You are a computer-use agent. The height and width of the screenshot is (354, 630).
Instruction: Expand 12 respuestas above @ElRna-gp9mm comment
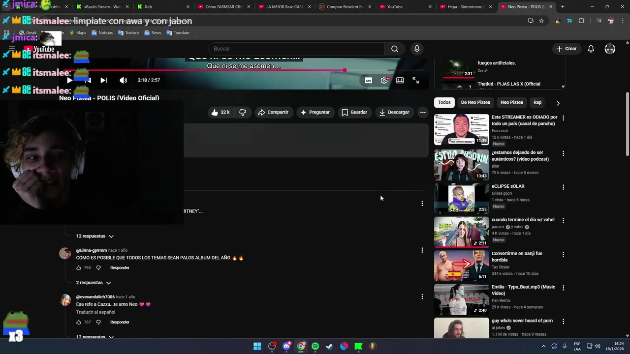tap(95, 236)
